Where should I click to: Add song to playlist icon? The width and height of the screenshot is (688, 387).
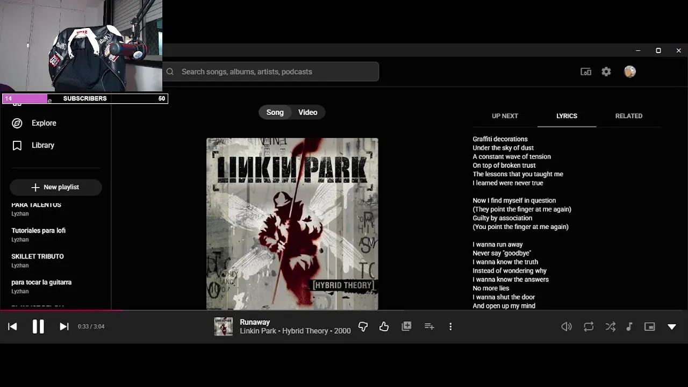pyautogui.click(x=429, y=326)
